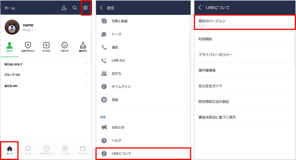Open the bear profile picture
296x160 pixels.
click(x=12, y=27)
